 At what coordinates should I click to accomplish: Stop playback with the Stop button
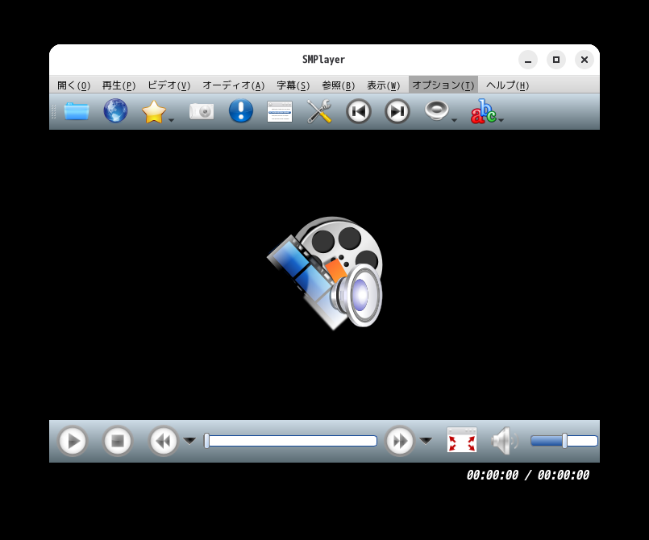tap(118, 441)
